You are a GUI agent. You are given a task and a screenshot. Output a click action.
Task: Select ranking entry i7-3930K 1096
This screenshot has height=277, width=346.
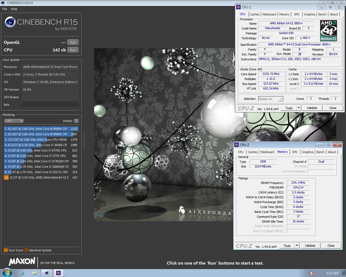tap(41, 145)
